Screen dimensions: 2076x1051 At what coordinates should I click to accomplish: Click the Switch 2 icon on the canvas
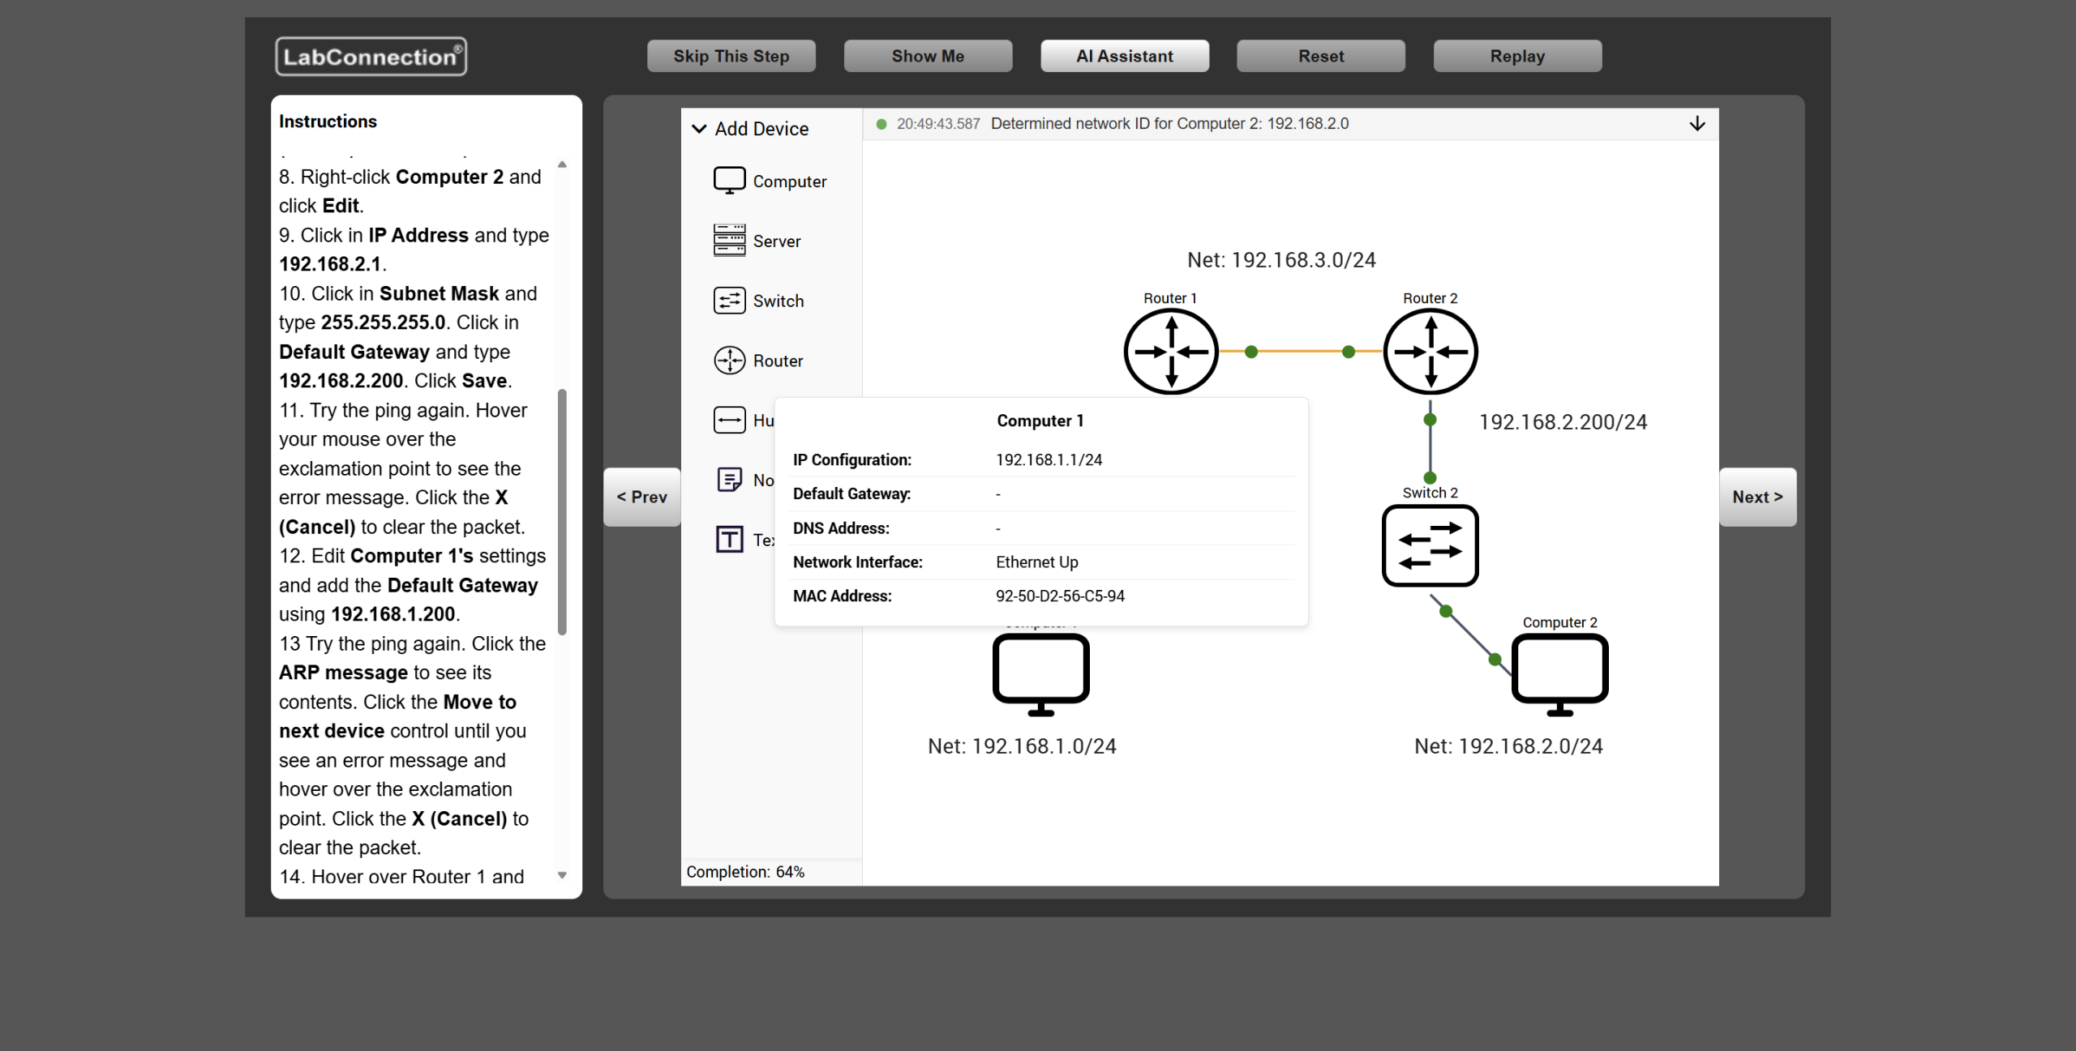(x=1430, y=545)
